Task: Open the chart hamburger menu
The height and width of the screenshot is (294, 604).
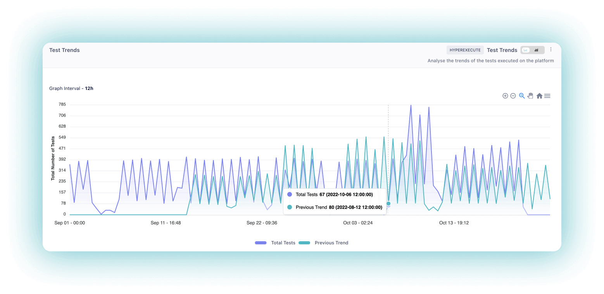Action: pyautogui.click(x=547, y=96)
